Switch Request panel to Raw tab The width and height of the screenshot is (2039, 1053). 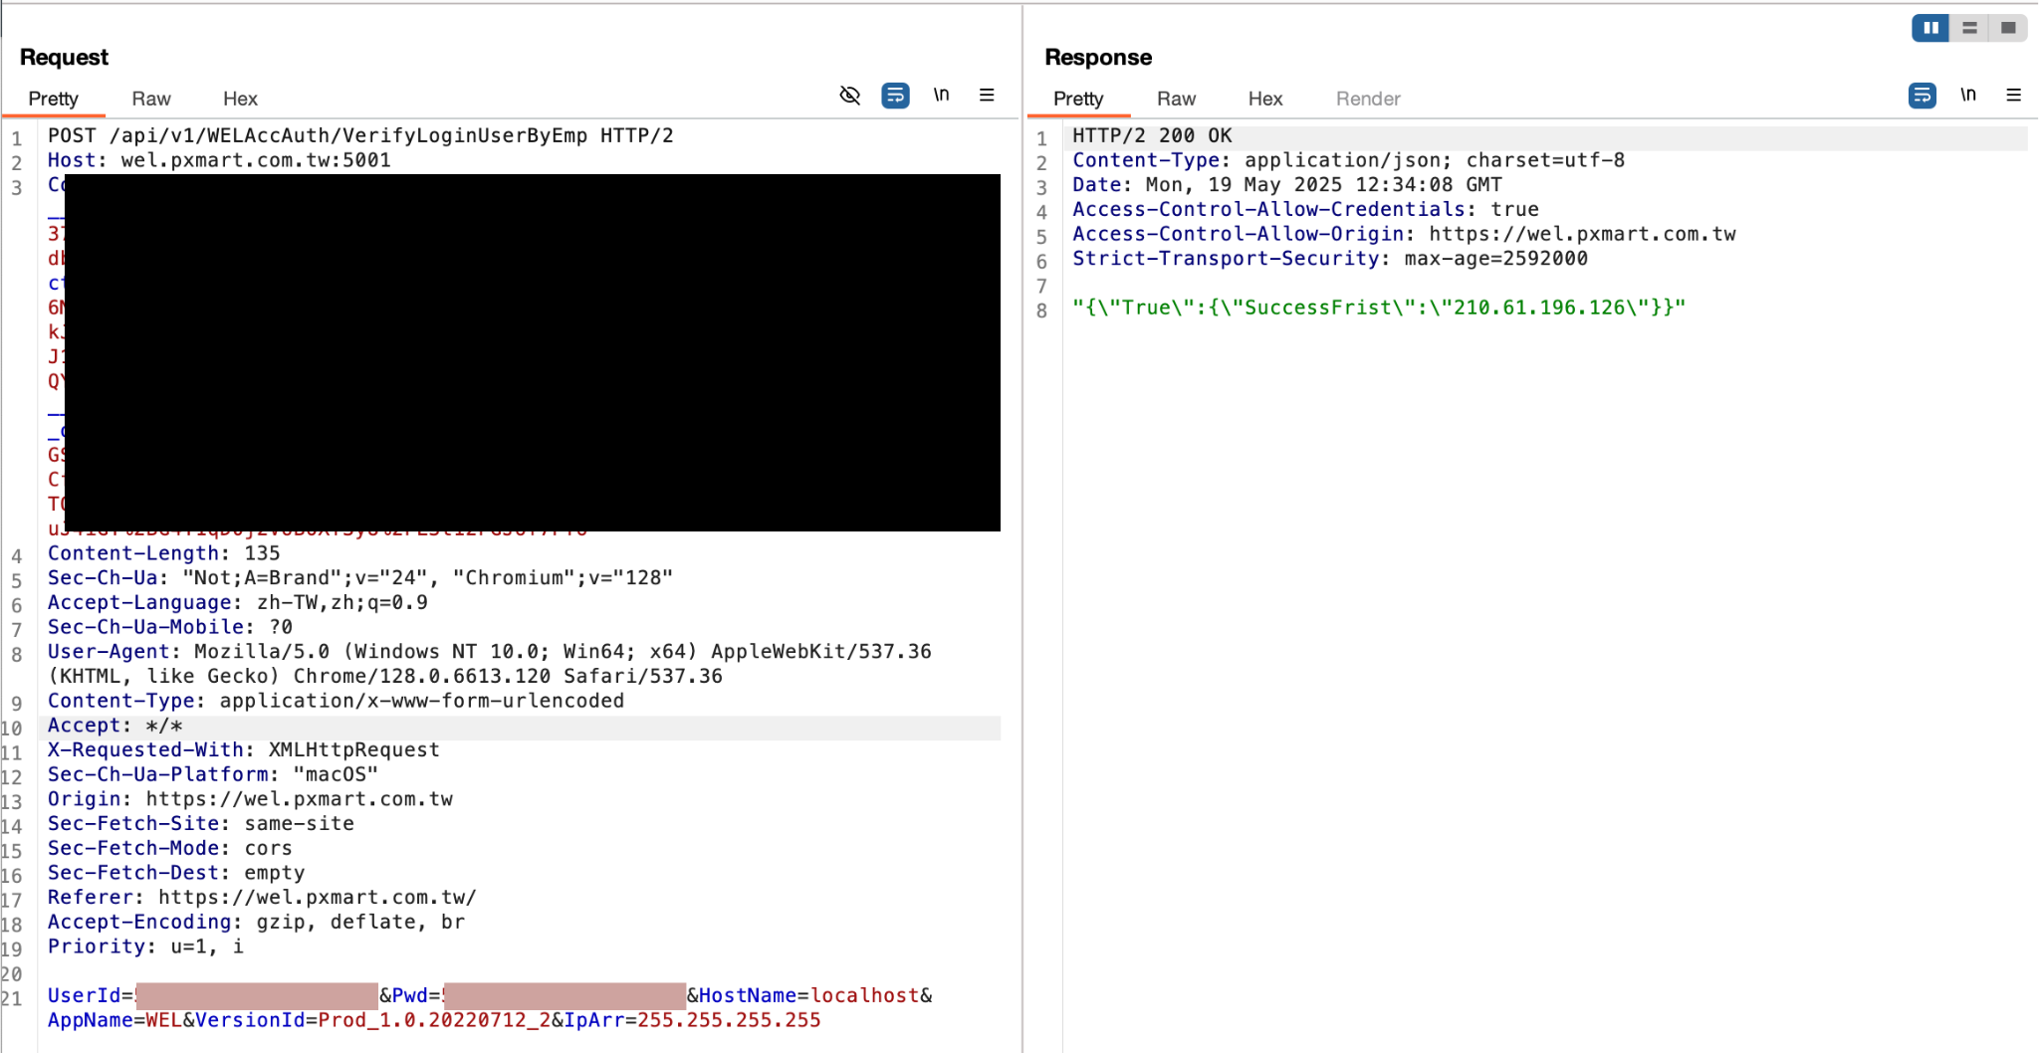(x=151, y=99)
